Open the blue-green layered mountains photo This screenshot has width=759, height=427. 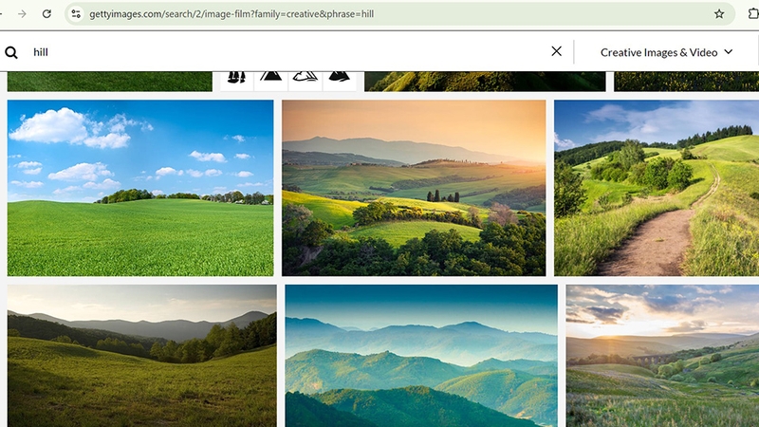(421, 356)
